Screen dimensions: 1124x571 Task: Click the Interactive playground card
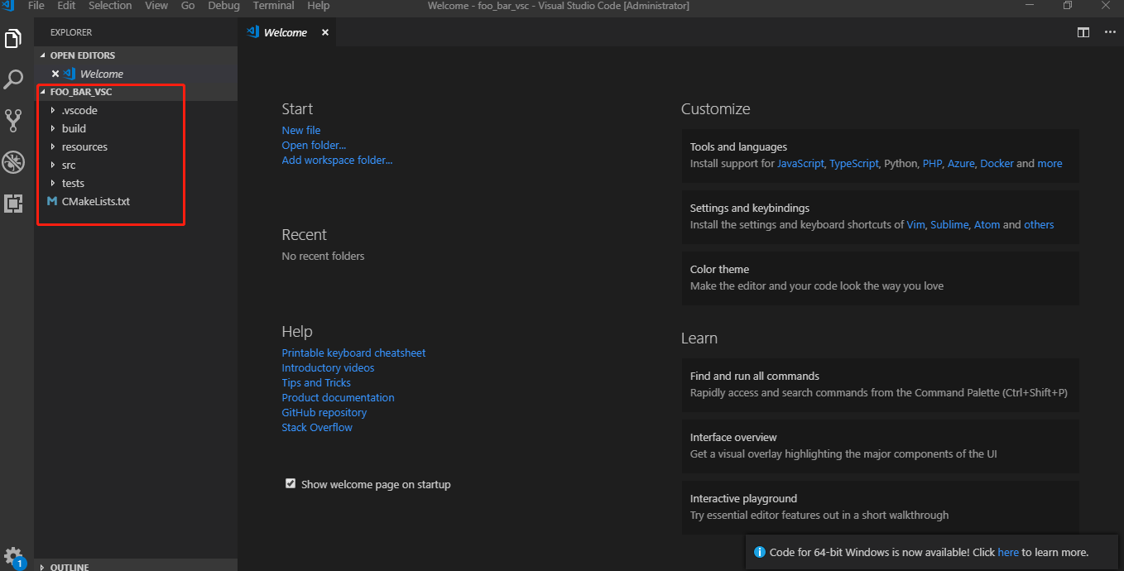click(x=880, y=506)
